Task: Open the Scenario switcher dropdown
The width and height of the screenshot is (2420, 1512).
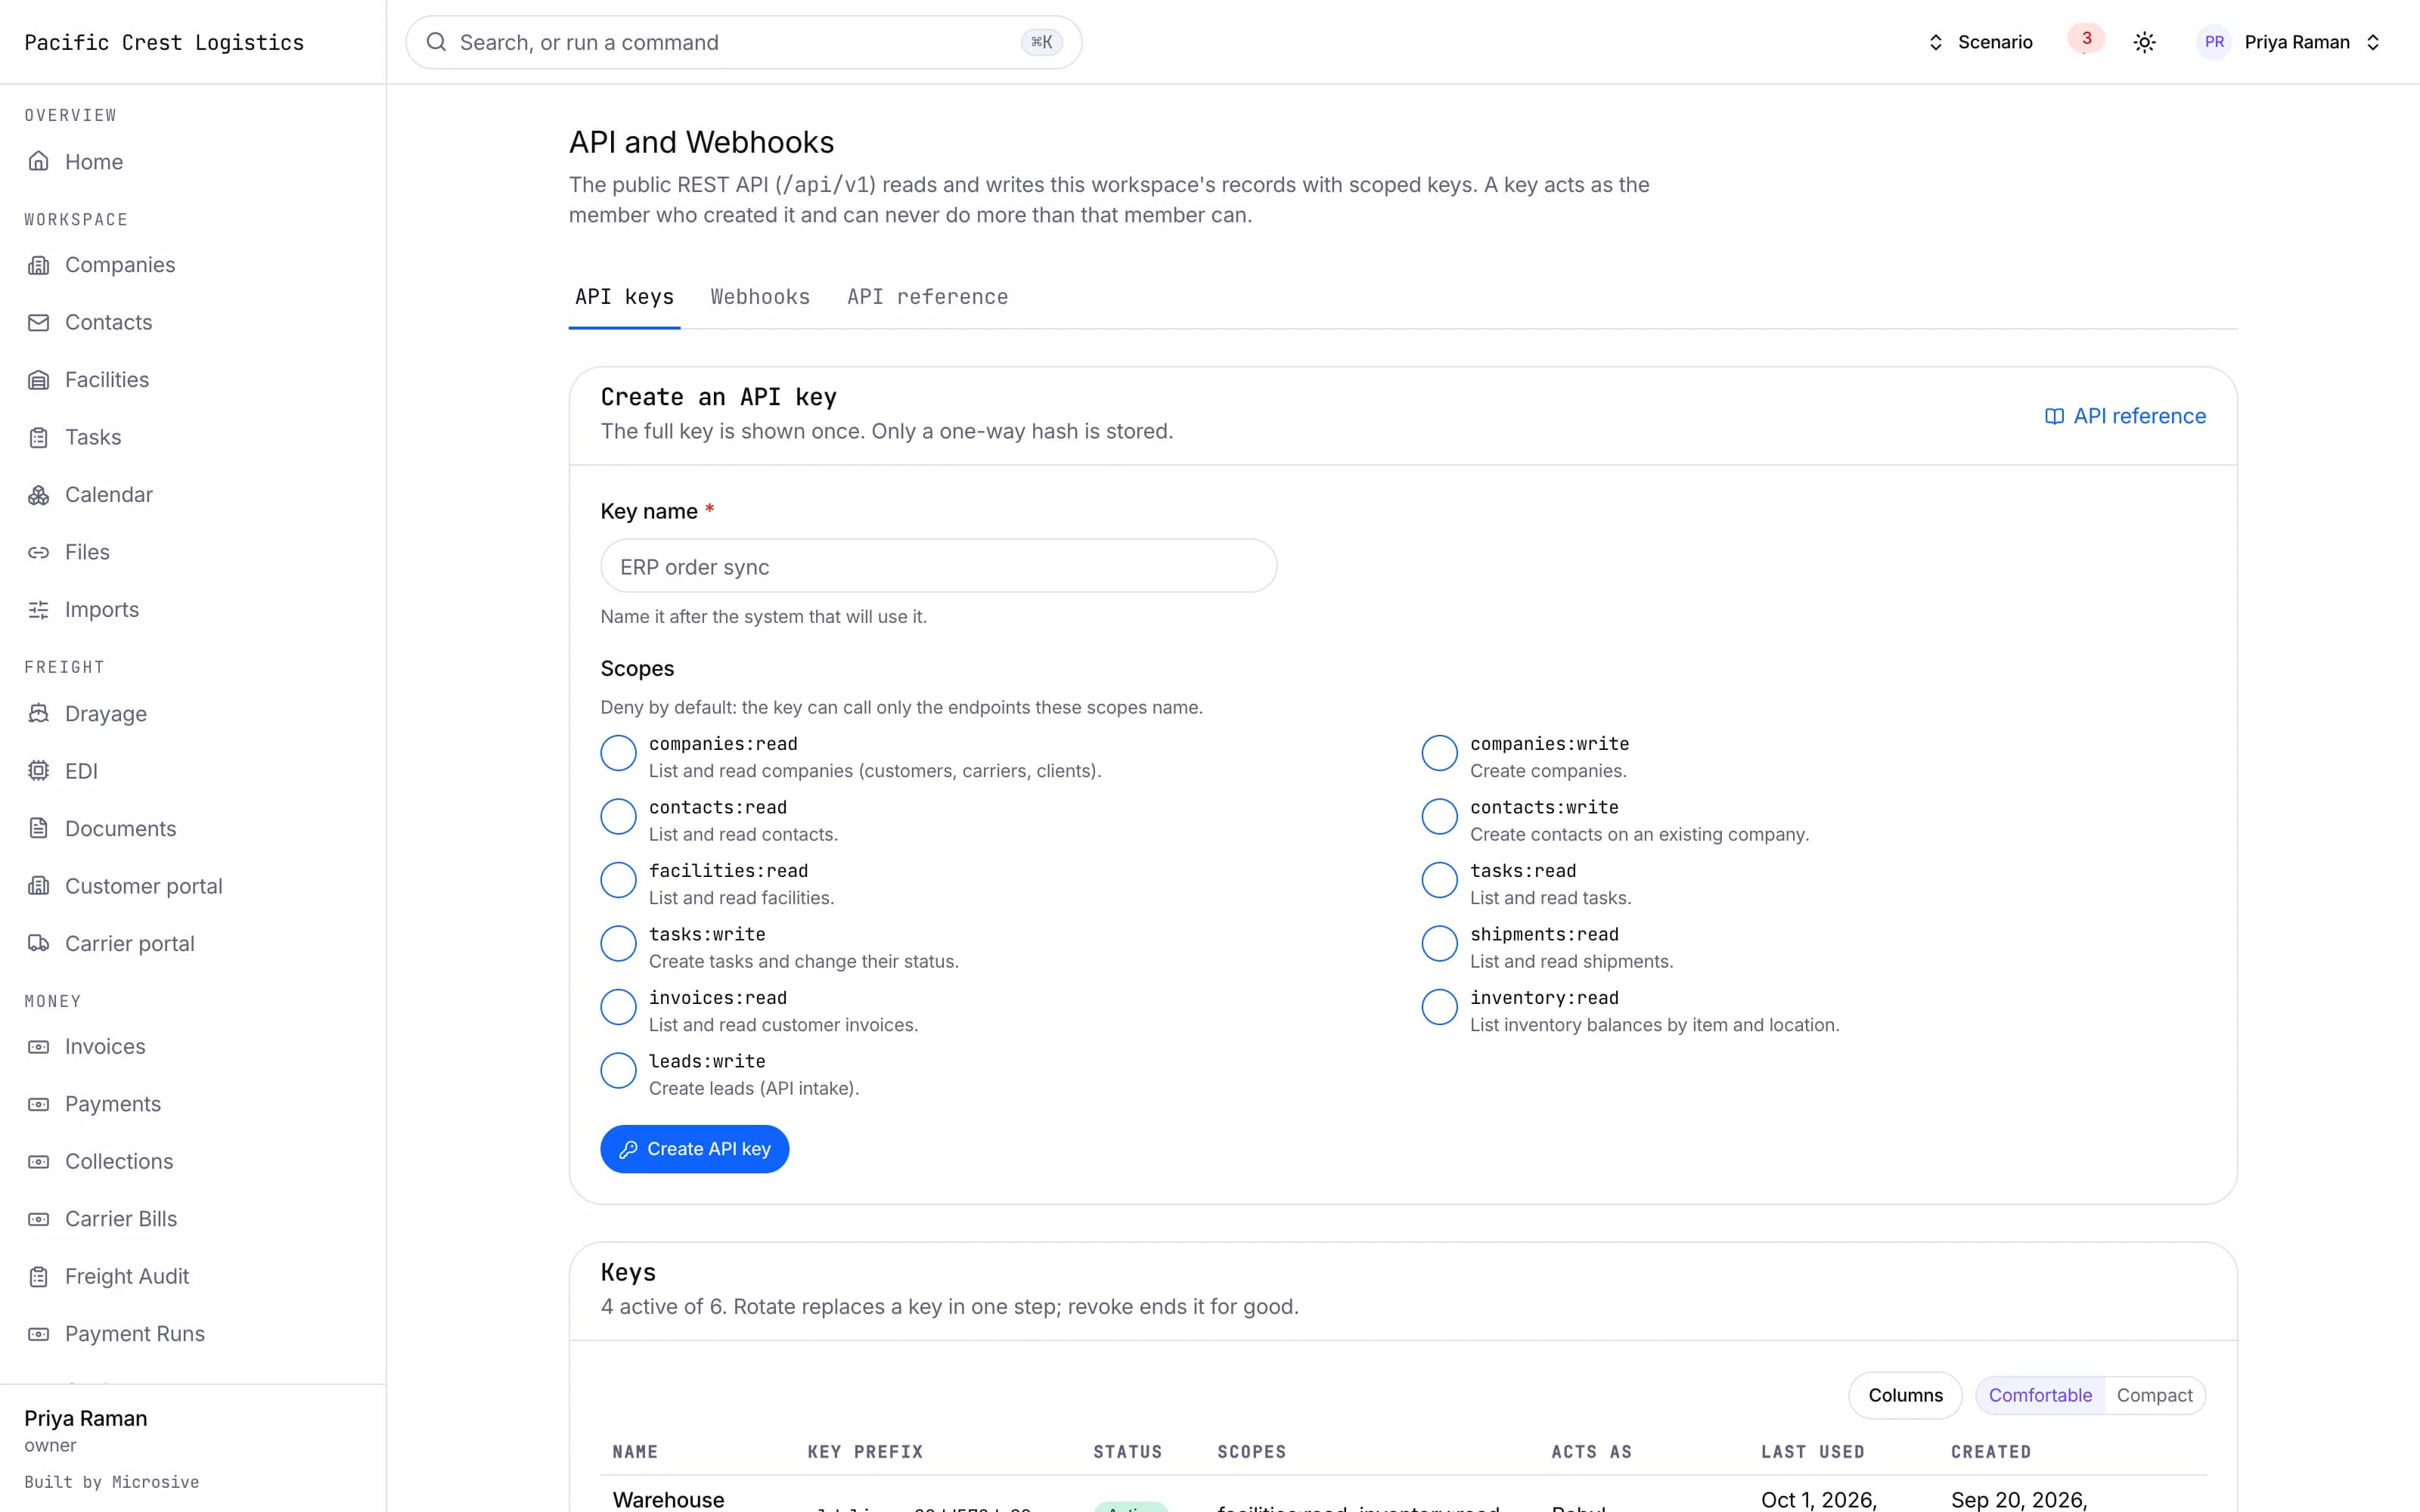Action: click(x=1980, y=42)
